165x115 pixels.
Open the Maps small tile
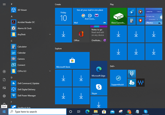pos(140,21)
